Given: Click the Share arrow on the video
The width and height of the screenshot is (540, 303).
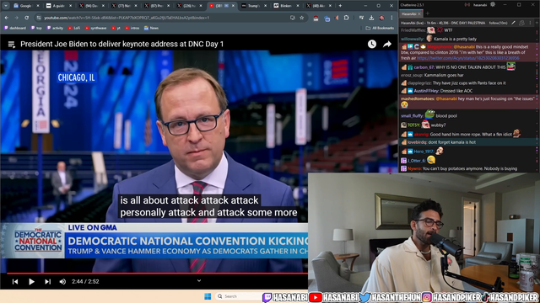Looking at the screenshot, I should [387, 44].
